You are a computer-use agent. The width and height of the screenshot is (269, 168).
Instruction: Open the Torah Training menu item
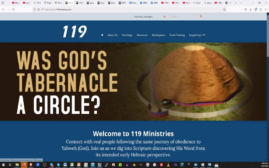coord(177,35)
